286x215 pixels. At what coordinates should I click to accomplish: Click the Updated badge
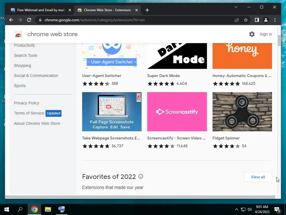click(53, 113)
